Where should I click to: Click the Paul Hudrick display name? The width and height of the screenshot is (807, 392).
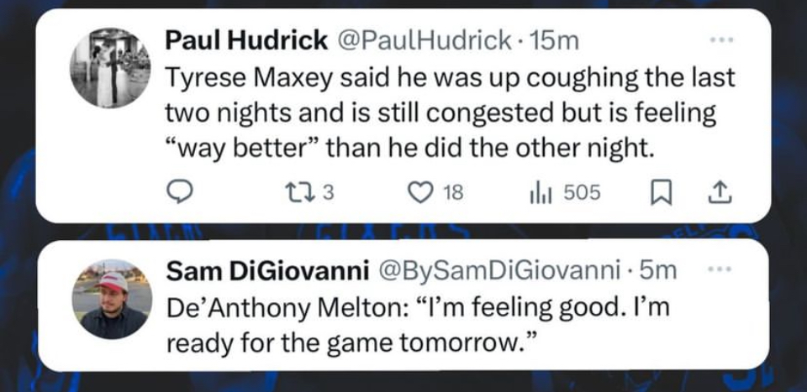click(246, 39)
